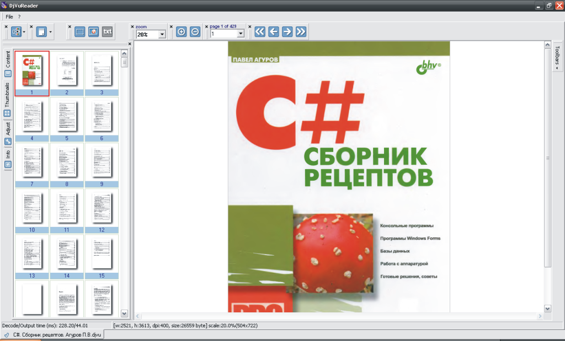565x341 pixels.
Task: Click the Info panel icon
Action: (8, 165)
